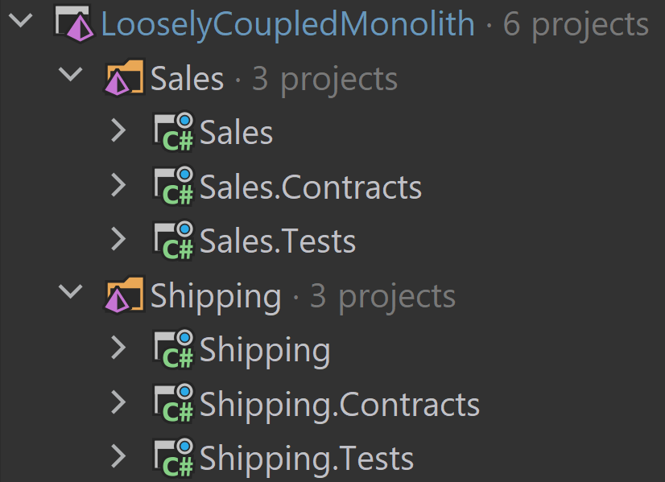Screen dimensions: 665x482
Task: Collapse the Shipping solution folder
Action: (x=70, y=291)
